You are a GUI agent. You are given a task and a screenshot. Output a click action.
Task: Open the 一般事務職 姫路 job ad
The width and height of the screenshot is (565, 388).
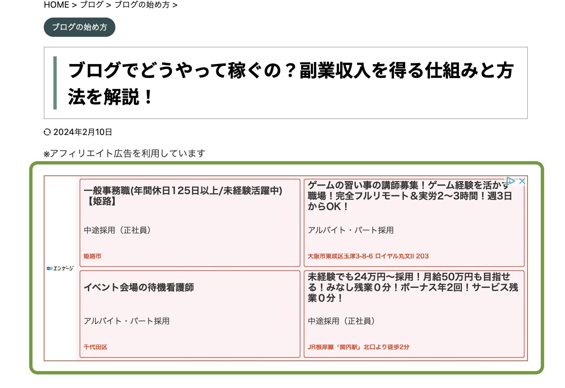click(x=190, y=223)
